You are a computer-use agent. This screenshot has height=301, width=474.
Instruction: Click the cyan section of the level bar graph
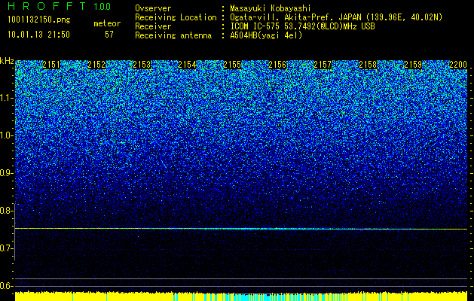pyautogui.click(x=260, y=297)
